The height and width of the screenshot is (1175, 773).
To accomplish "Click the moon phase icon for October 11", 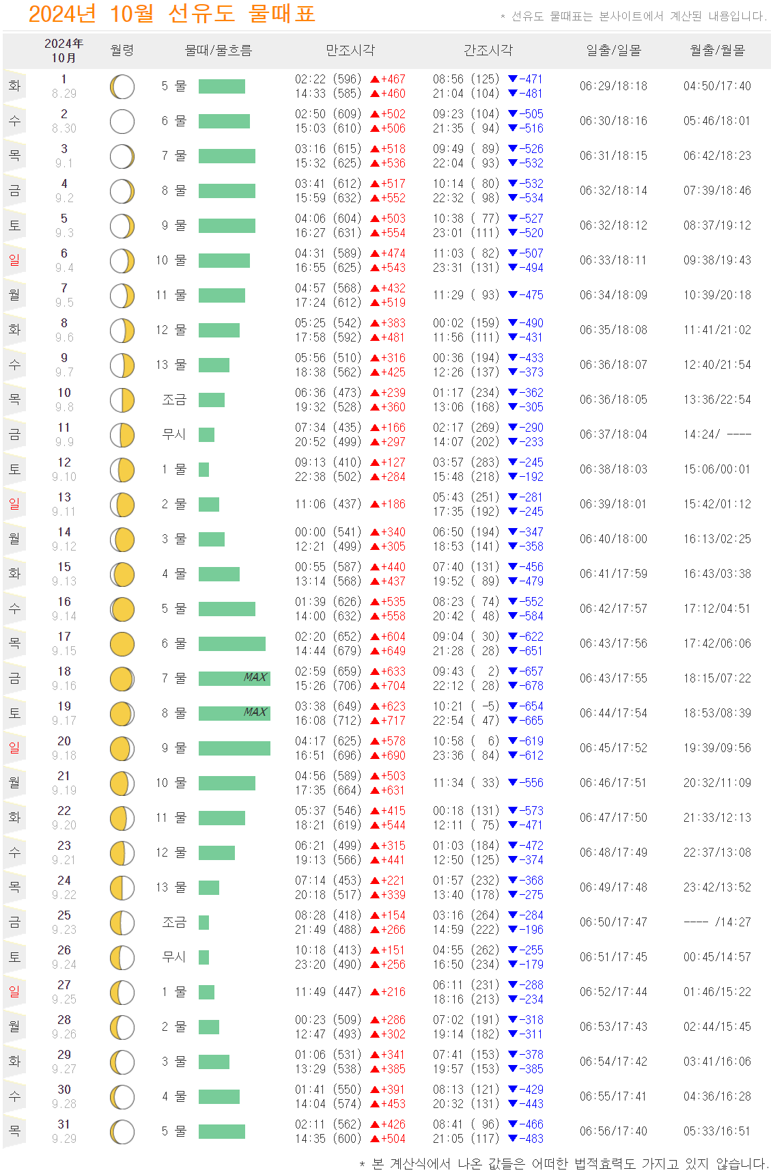I will tap(122, 435).
